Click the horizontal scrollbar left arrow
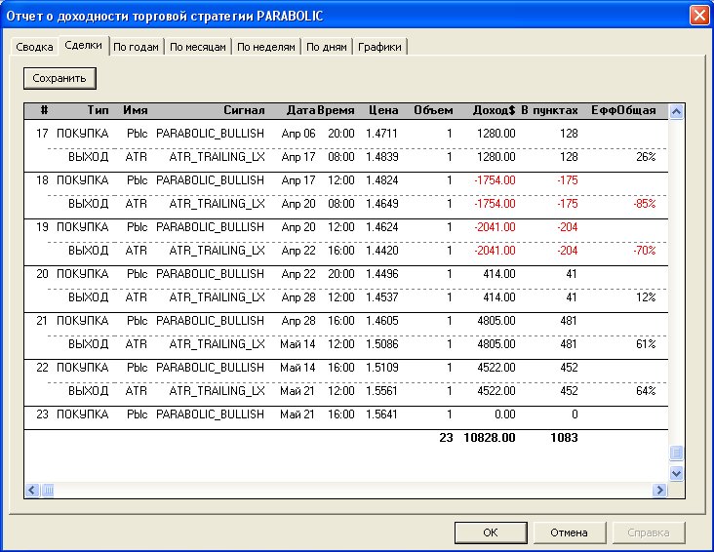This screenshot has width=714, height=552. click(x=32, y=490)
